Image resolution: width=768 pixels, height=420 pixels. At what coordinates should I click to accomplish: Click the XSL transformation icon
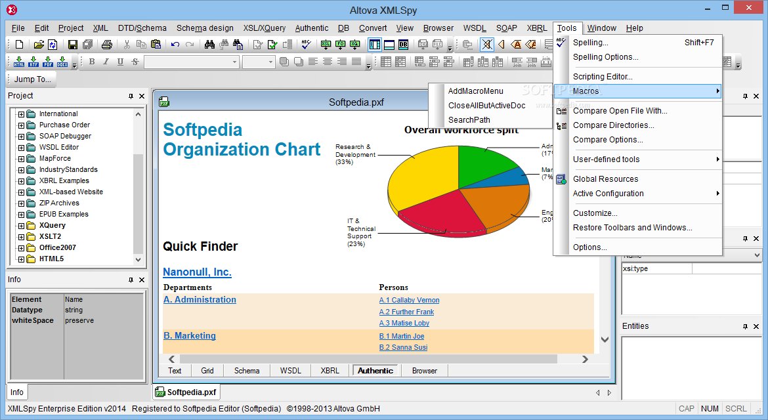(x=326, y=45)
